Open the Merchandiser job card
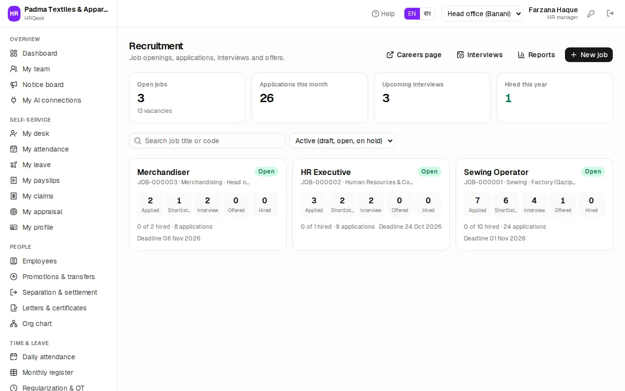The image size is (625, 391). [208, 204]
